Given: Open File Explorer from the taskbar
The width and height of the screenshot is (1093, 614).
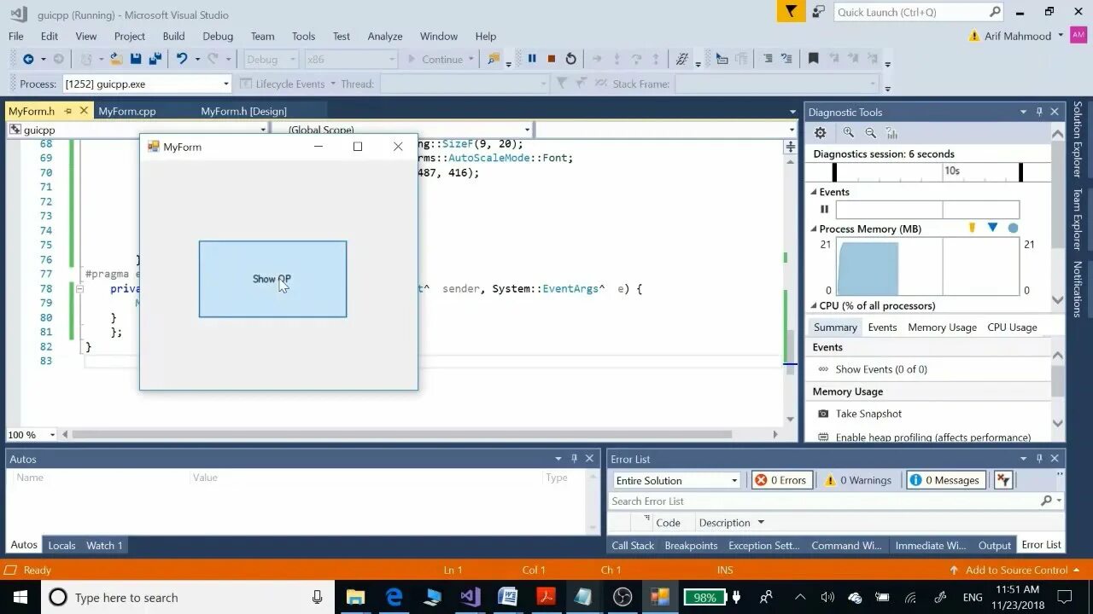Looking at the screenshot, I should pos(355,597).
